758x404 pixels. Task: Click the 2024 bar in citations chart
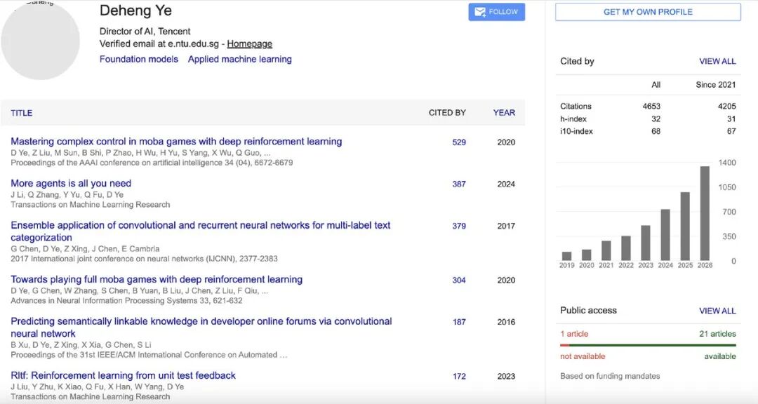[665, 235]
